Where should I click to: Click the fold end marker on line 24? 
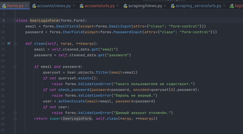point(15,113)
